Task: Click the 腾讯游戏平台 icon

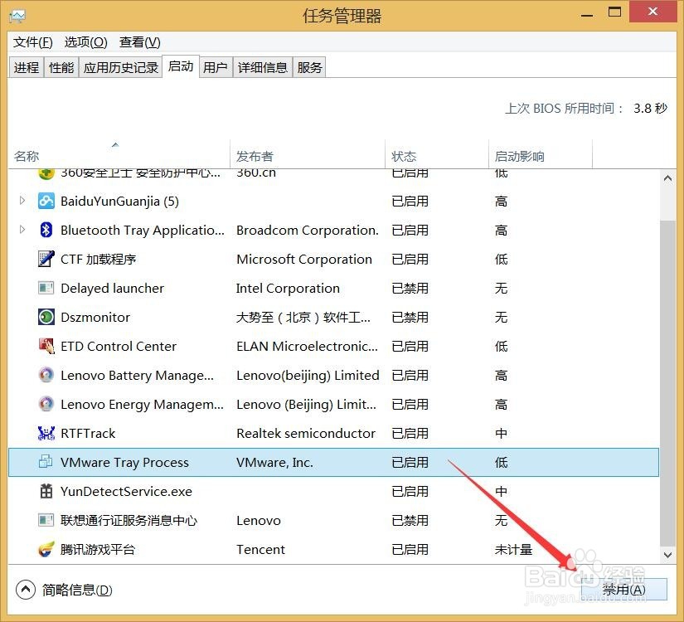Action: tap(46, 549)
